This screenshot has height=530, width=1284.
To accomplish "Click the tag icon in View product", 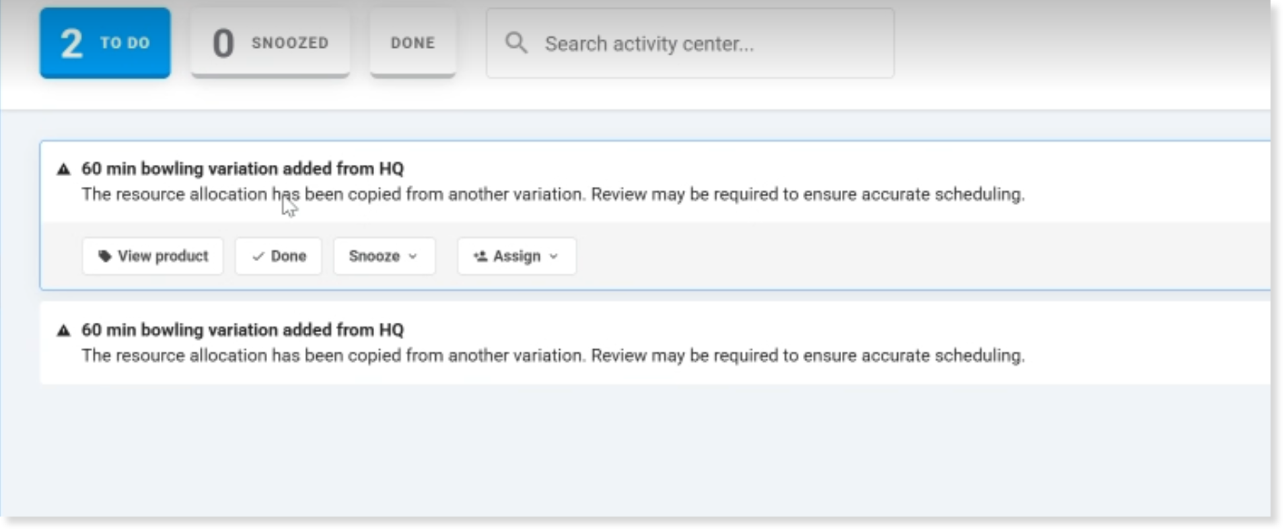I will [x=104, y=256].
